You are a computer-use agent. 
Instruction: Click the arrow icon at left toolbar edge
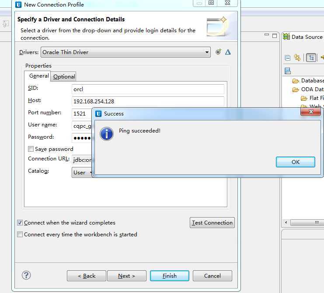coord(6,24)
